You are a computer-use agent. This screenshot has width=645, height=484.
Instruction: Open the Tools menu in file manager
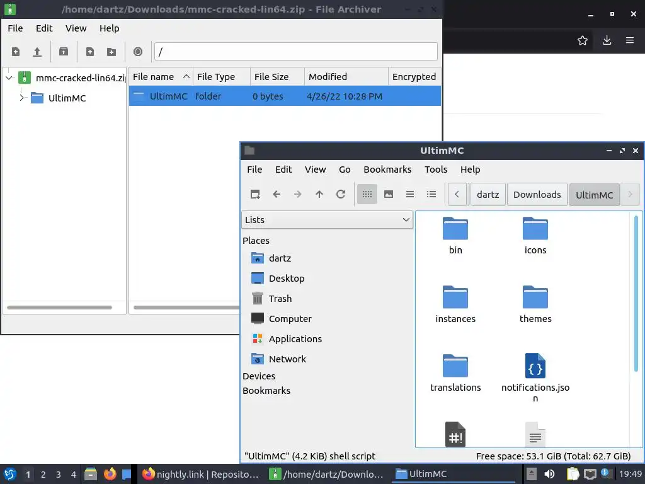(x=436, y=170)
